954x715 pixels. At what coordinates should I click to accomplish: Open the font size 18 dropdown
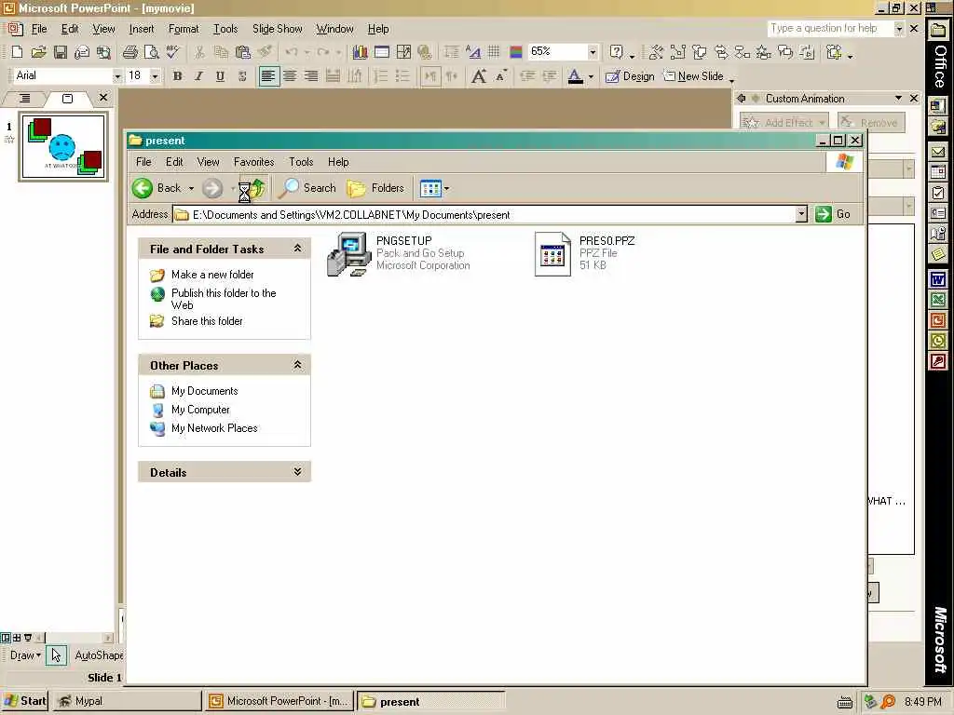[155, 76]
